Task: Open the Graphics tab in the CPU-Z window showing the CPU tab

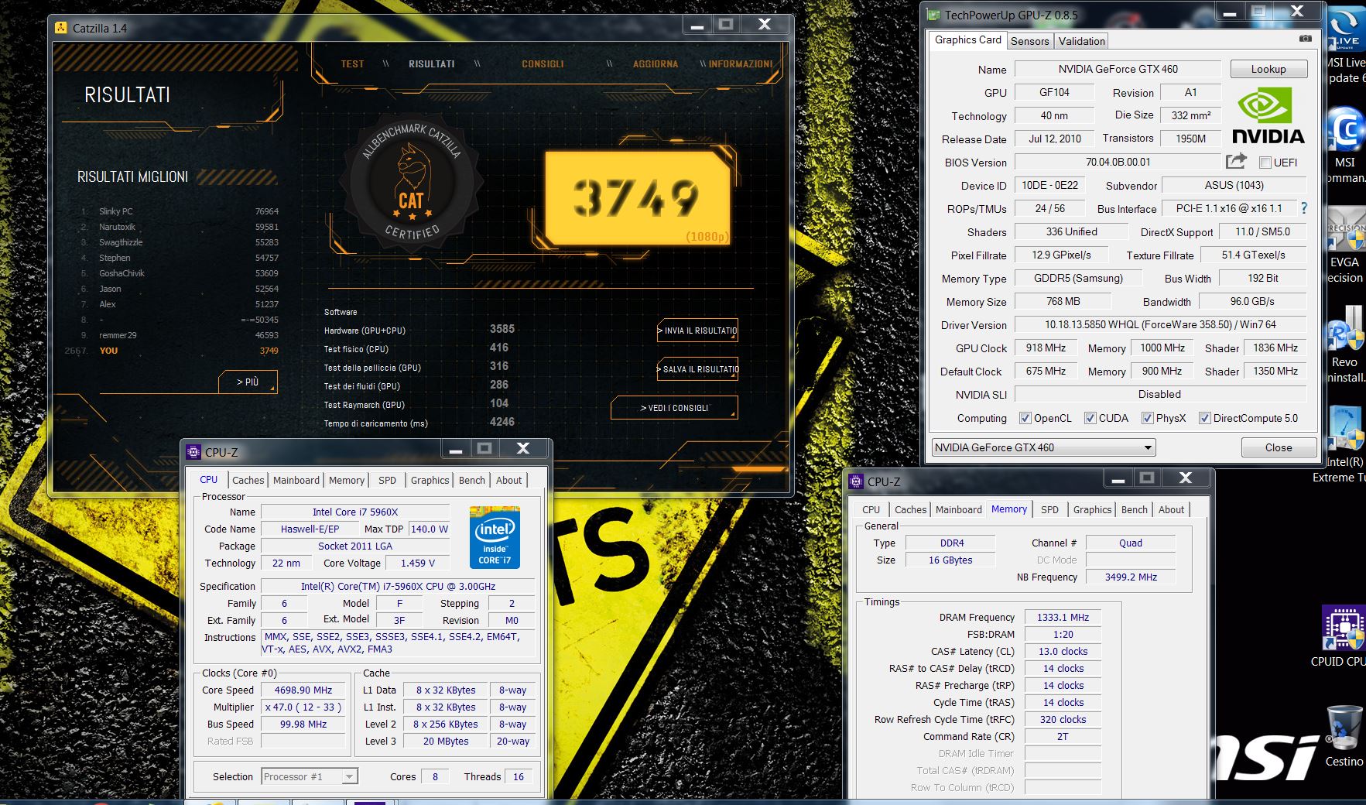Action: tap(430, 480)
